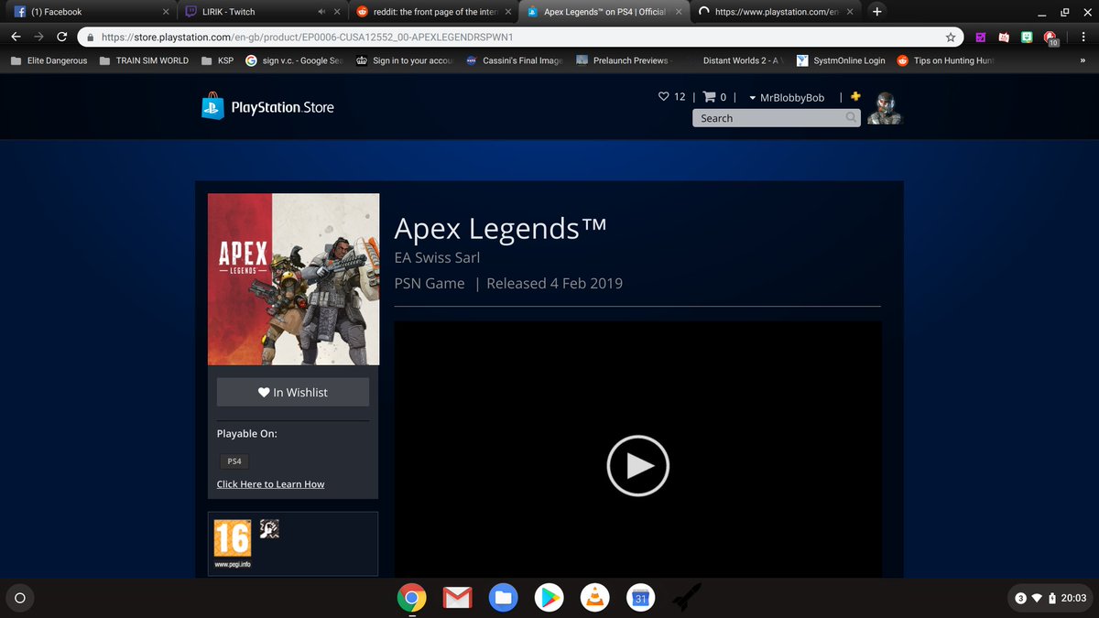Click Apex Legends cover art
Viewport: 1099px width, 618px height.
(294, 279)
